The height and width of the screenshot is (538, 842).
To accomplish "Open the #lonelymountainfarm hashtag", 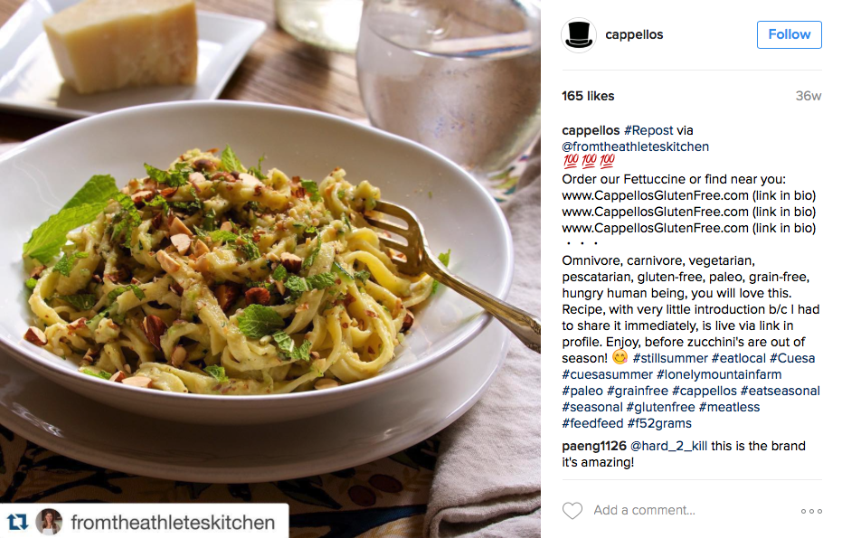I will click(x=719, y=374).
